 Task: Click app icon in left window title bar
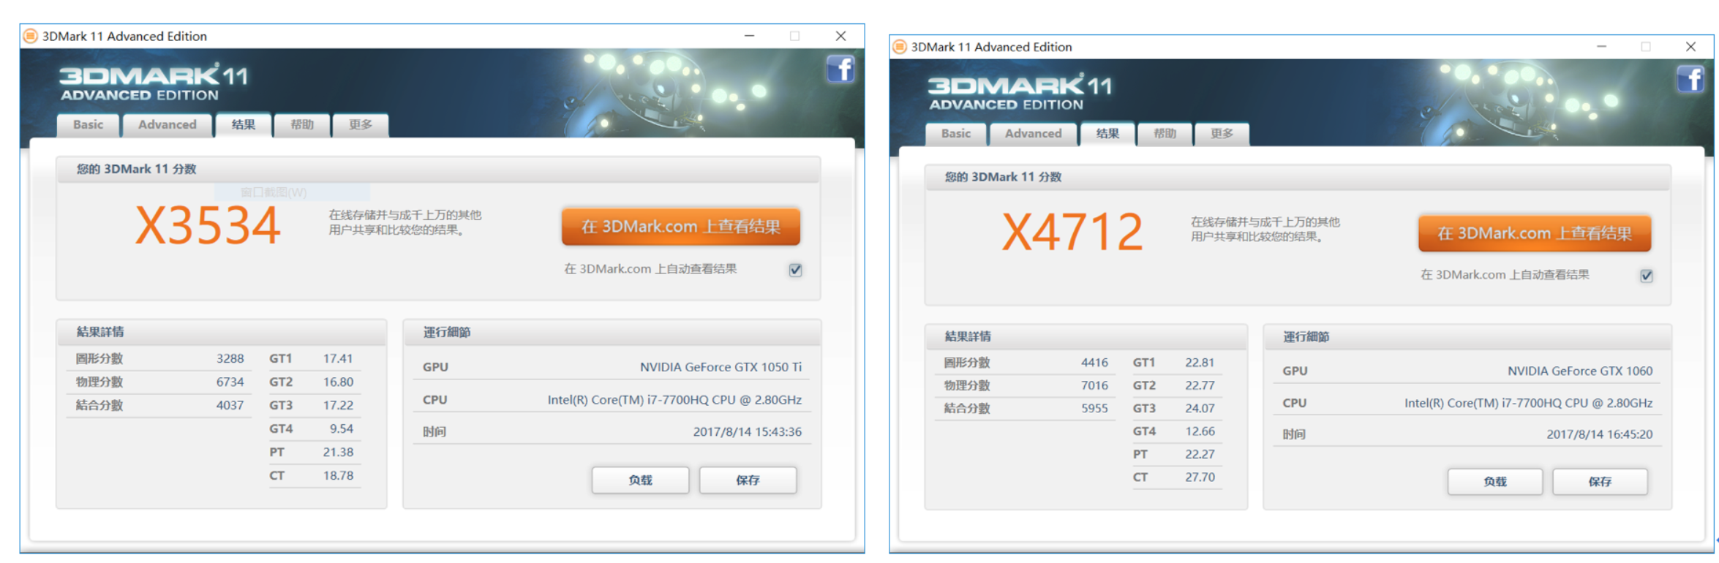point(31,36)
